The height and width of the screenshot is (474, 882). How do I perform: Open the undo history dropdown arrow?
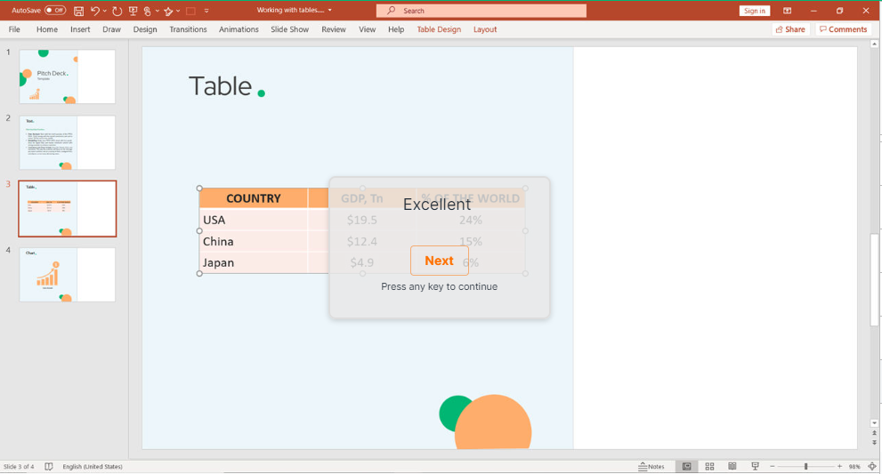(x=105, y=11)
